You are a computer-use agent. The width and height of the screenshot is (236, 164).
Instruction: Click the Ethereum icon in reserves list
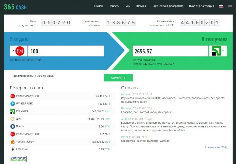click(13, 149)
